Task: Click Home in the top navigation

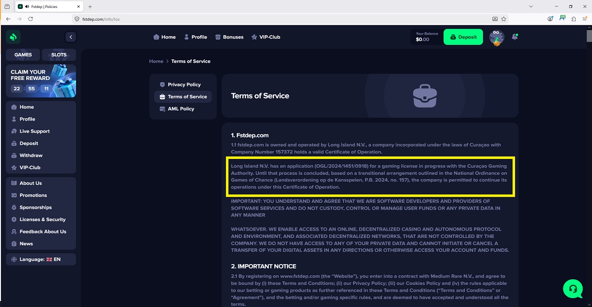Action: (165, 37)
